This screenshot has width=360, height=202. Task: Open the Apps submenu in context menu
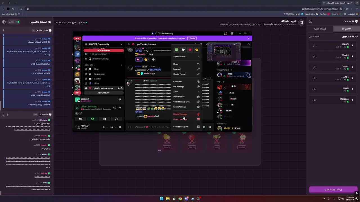tap(186, 92)
